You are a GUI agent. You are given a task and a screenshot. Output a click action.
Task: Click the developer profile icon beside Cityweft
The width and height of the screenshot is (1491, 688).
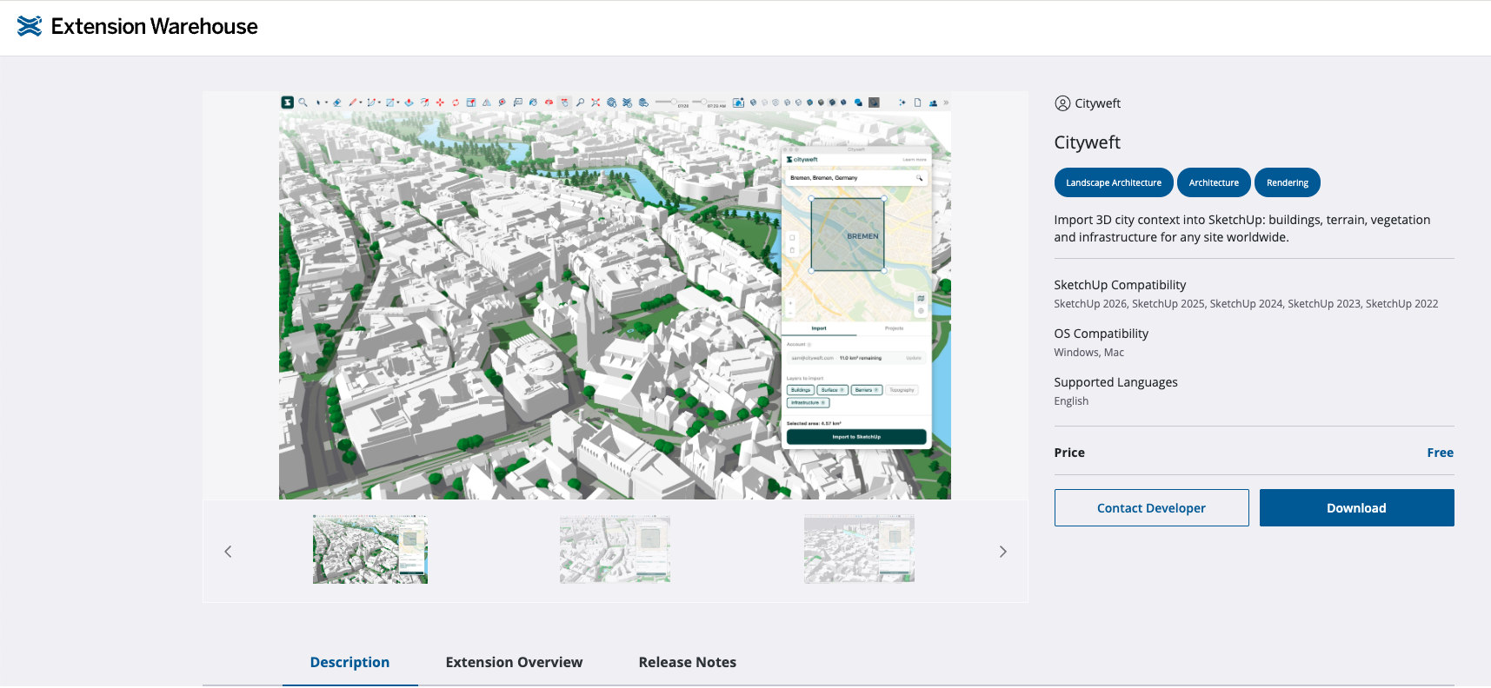pos(1062,103)
